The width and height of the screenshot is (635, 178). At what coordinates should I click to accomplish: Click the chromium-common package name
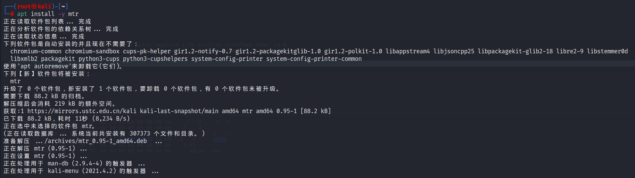(x=36, y=51)
